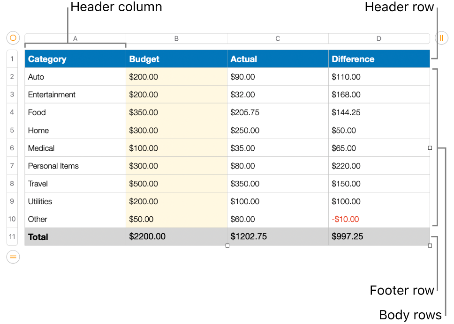The width and height of the screenshot is (454, 324).
Task: Click the Header column callout label
Action: coord(116,7)
